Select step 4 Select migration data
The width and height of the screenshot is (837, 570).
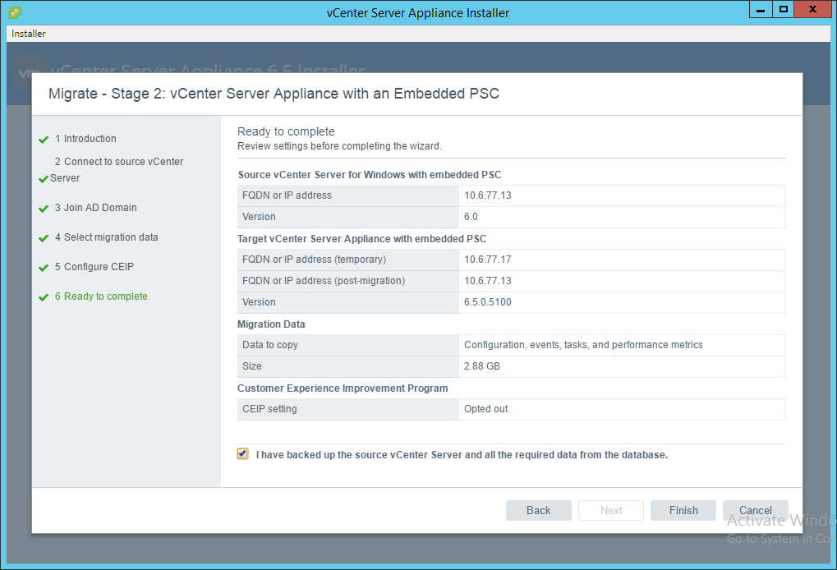(106, 237)
